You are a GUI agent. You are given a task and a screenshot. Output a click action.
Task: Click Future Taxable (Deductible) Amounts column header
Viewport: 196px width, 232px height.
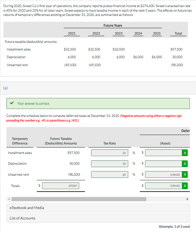[x=61, y=141]
